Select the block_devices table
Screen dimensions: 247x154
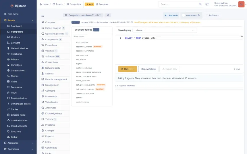click(83, 81)
